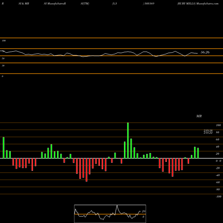
Task: Click the RSI value label 56.26
Action: coord(205,52)
